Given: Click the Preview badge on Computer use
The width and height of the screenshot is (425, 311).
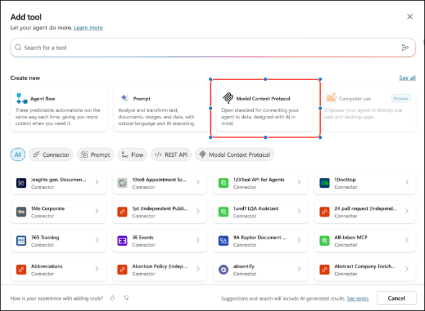Looking at the screenshot, I should (401, 99).
